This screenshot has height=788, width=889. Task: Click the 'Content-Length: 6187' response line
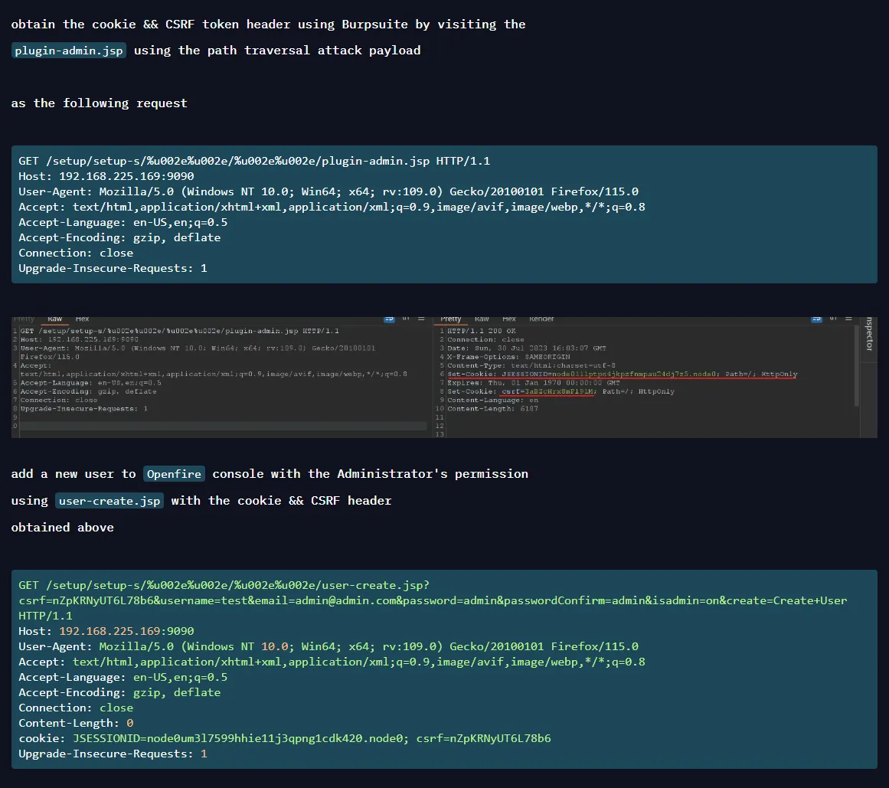pos(492,408)
